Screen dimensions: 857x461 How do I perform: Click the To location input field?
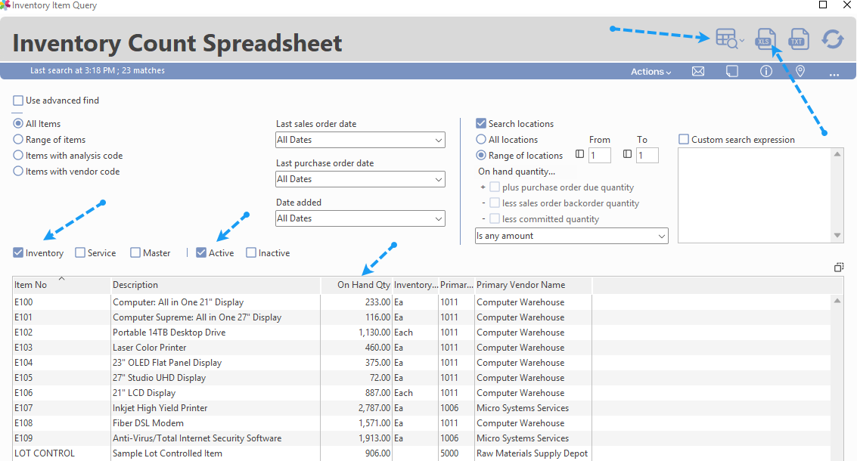(647, 155)
